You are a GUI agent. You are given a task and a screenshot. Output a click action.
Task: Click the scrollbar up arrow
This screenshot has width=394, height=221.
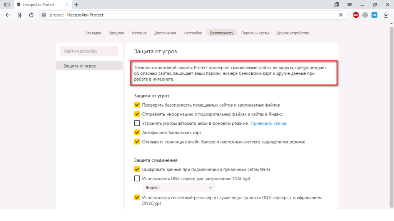(391, 23)
